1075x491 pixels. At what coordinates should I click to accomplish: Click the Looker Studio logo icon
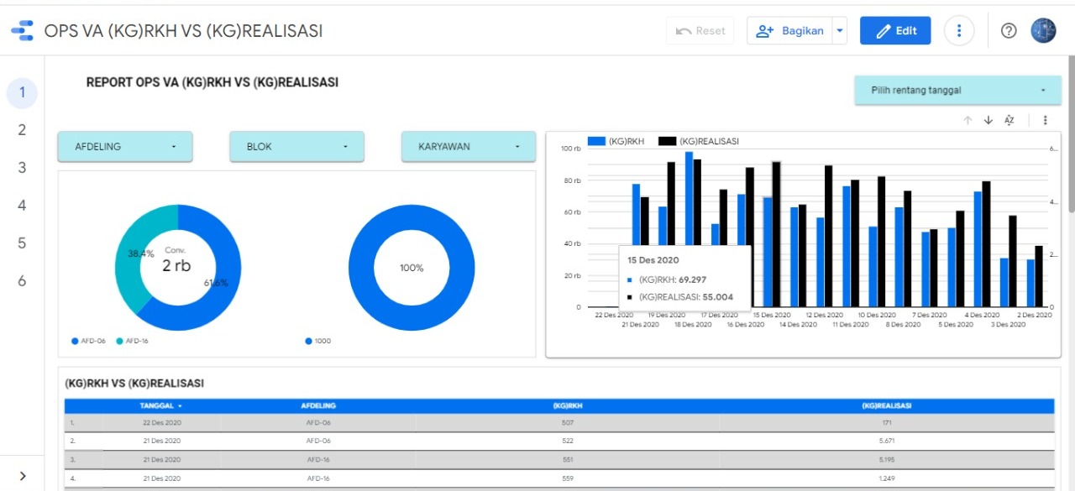pos(23,31)
